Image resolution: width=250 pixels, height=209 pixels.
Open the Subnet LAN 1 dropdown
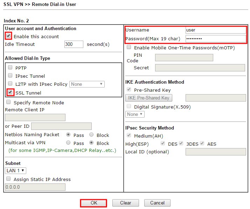pos(15,170)
